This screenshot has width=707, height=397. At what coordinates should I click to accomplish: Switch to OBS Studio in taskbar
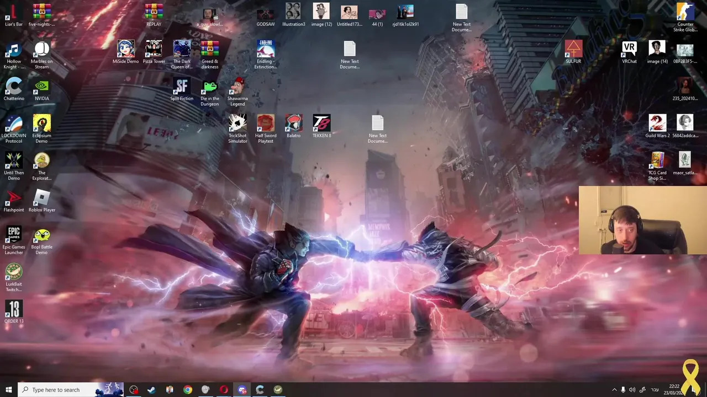134,390
